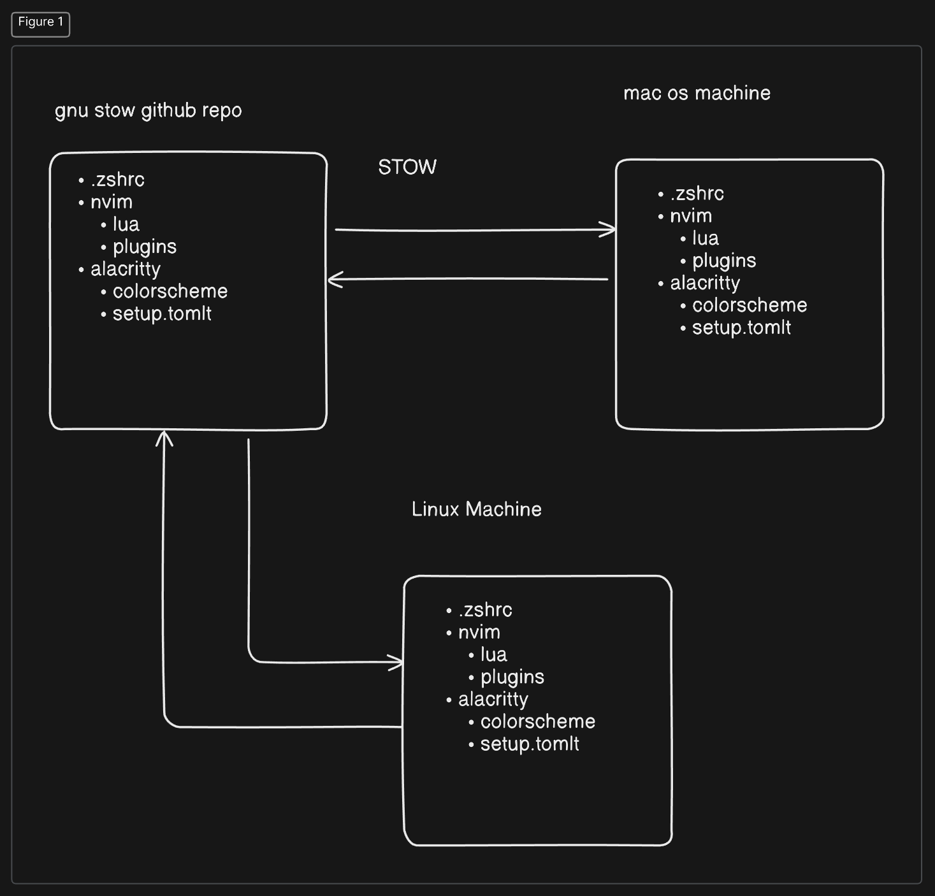Click alacritty in the mac os machine box
This screenshot has height=896, width=935.
(705, 284)
